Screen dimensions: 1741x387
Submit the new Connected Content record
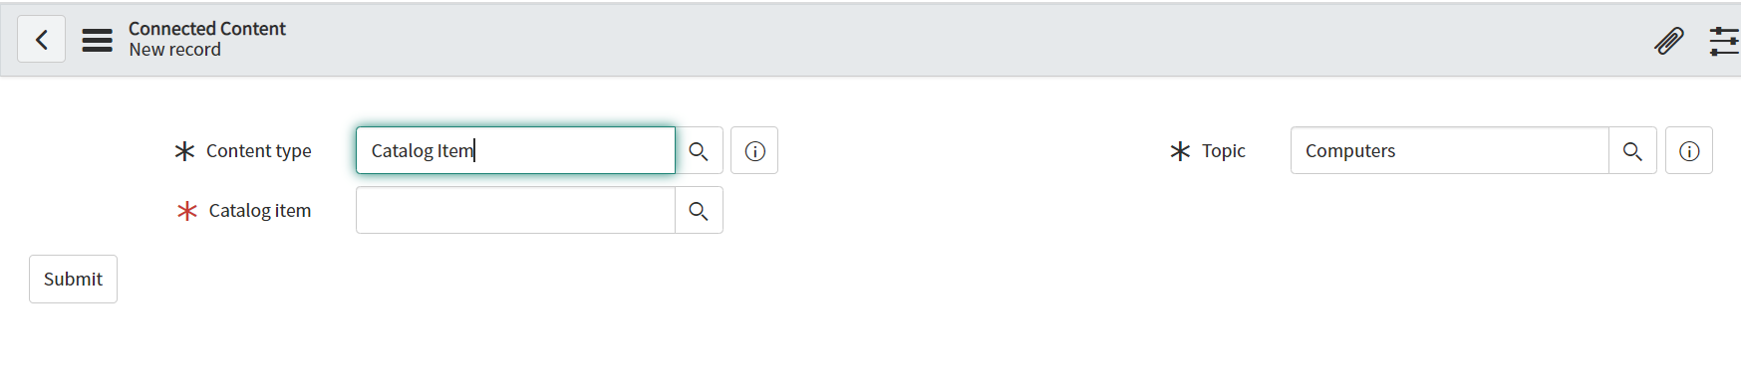point(73,279)
